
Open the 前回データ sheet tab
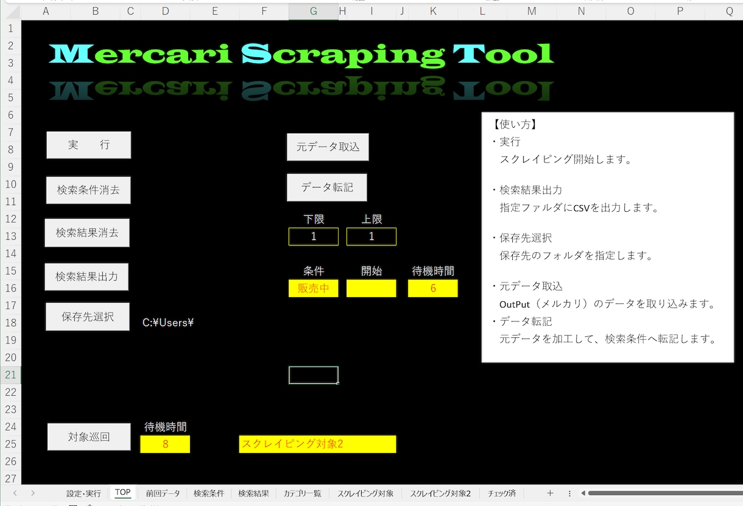point(163,493)
